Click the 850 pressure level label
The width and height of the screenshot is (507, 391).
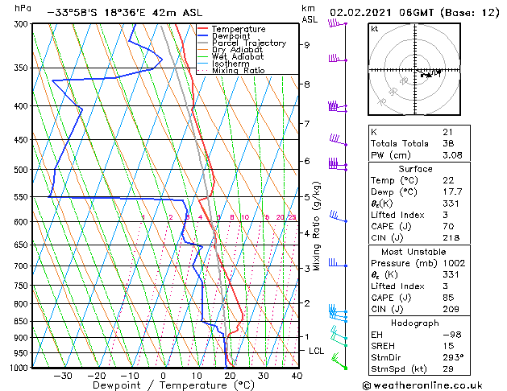tap(22, 322)
